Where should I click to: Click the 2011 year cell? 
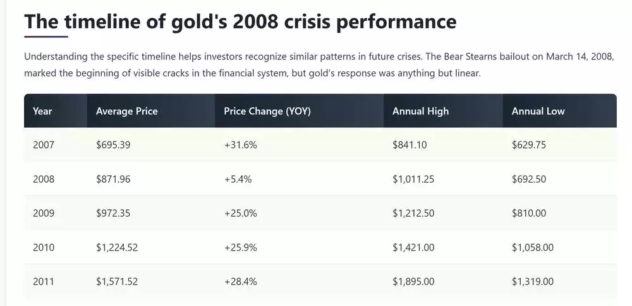click(x=44, y=281)
